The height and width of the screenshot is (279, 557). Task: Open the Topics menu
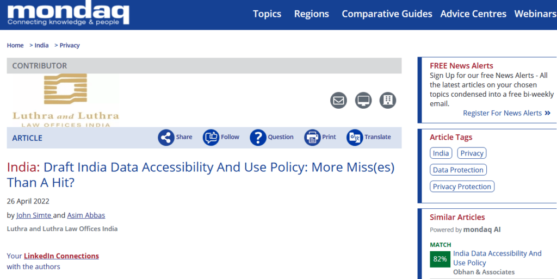pyautogui.click(x=267, y=14)
